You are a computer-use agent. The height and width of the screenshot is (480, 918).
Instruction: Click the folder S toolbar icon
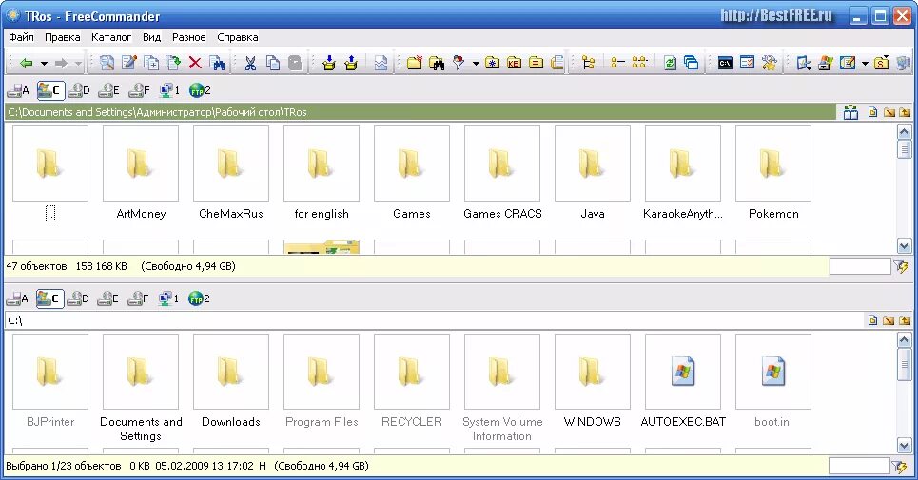tap(882, 63)
